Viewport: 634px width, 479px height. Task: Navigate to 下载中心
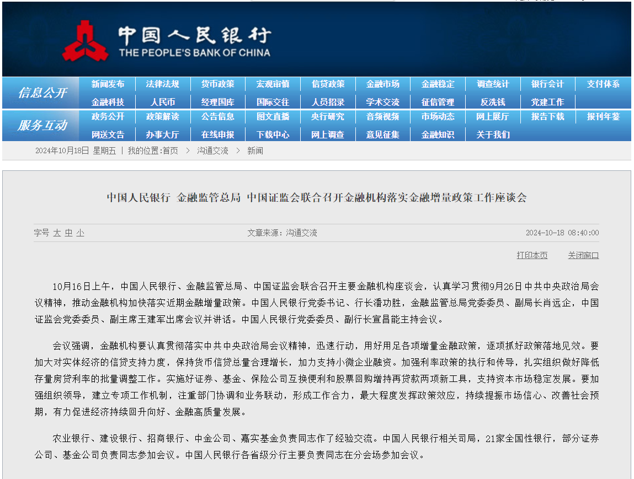(273, 135)
